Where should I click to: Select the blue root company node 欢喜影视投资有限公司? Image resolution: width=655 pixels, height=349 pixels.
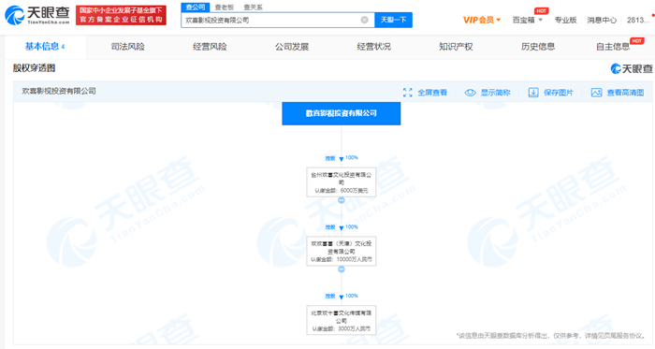tap(342, 113)
